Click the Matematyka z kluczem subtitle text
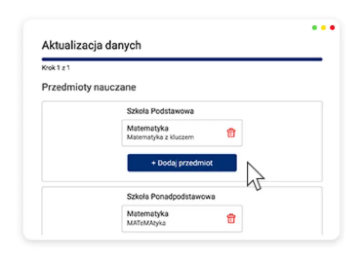The image size is (361, 263). pyautogui.click(x=160, y=137)
